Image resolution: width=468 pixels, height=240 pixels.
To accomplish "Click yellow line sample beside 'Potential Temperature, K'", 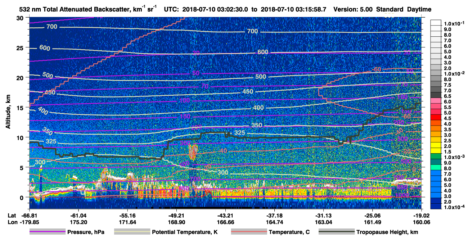I will coord(132,232).
